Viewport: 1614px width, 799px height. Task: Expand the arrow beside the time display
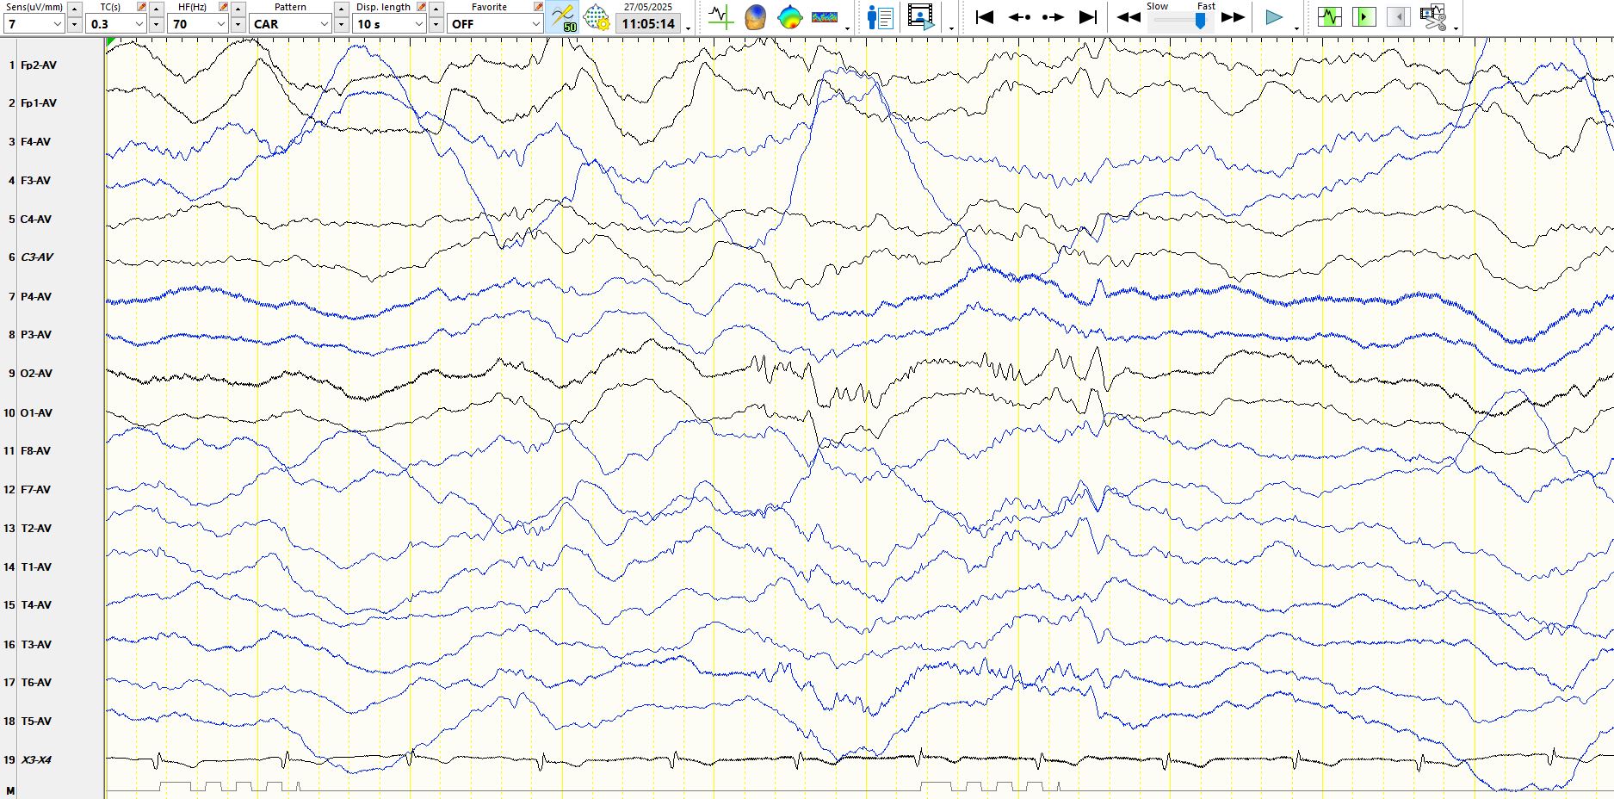click(689, 28)
